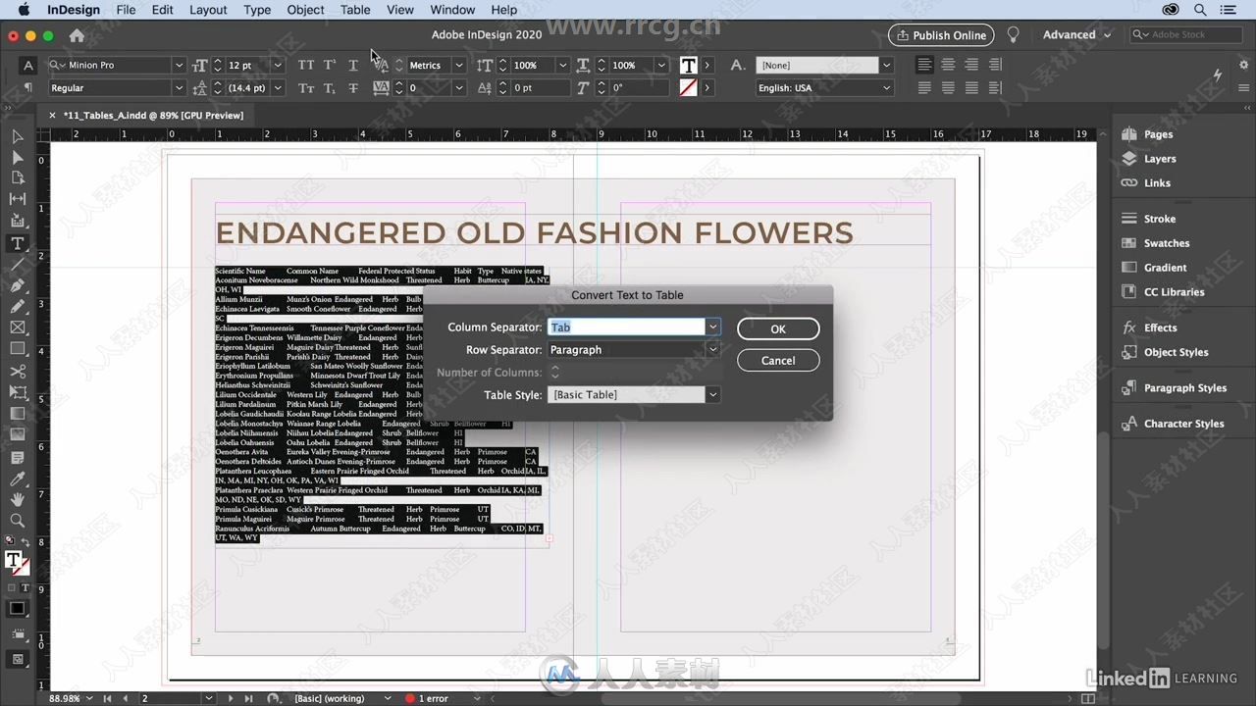Set paragraph alignment to Align Right
Viewport: 1256px width, 706px height.
[971, 65]
